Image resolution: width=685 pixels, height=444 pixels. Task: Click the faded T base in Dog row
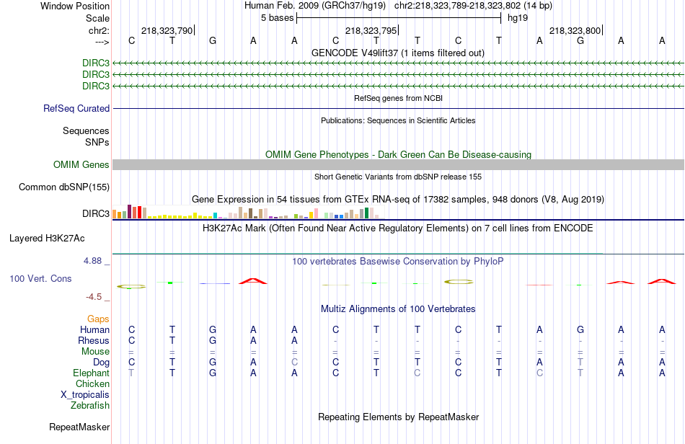pyautogui.click(x=580, y=363)
